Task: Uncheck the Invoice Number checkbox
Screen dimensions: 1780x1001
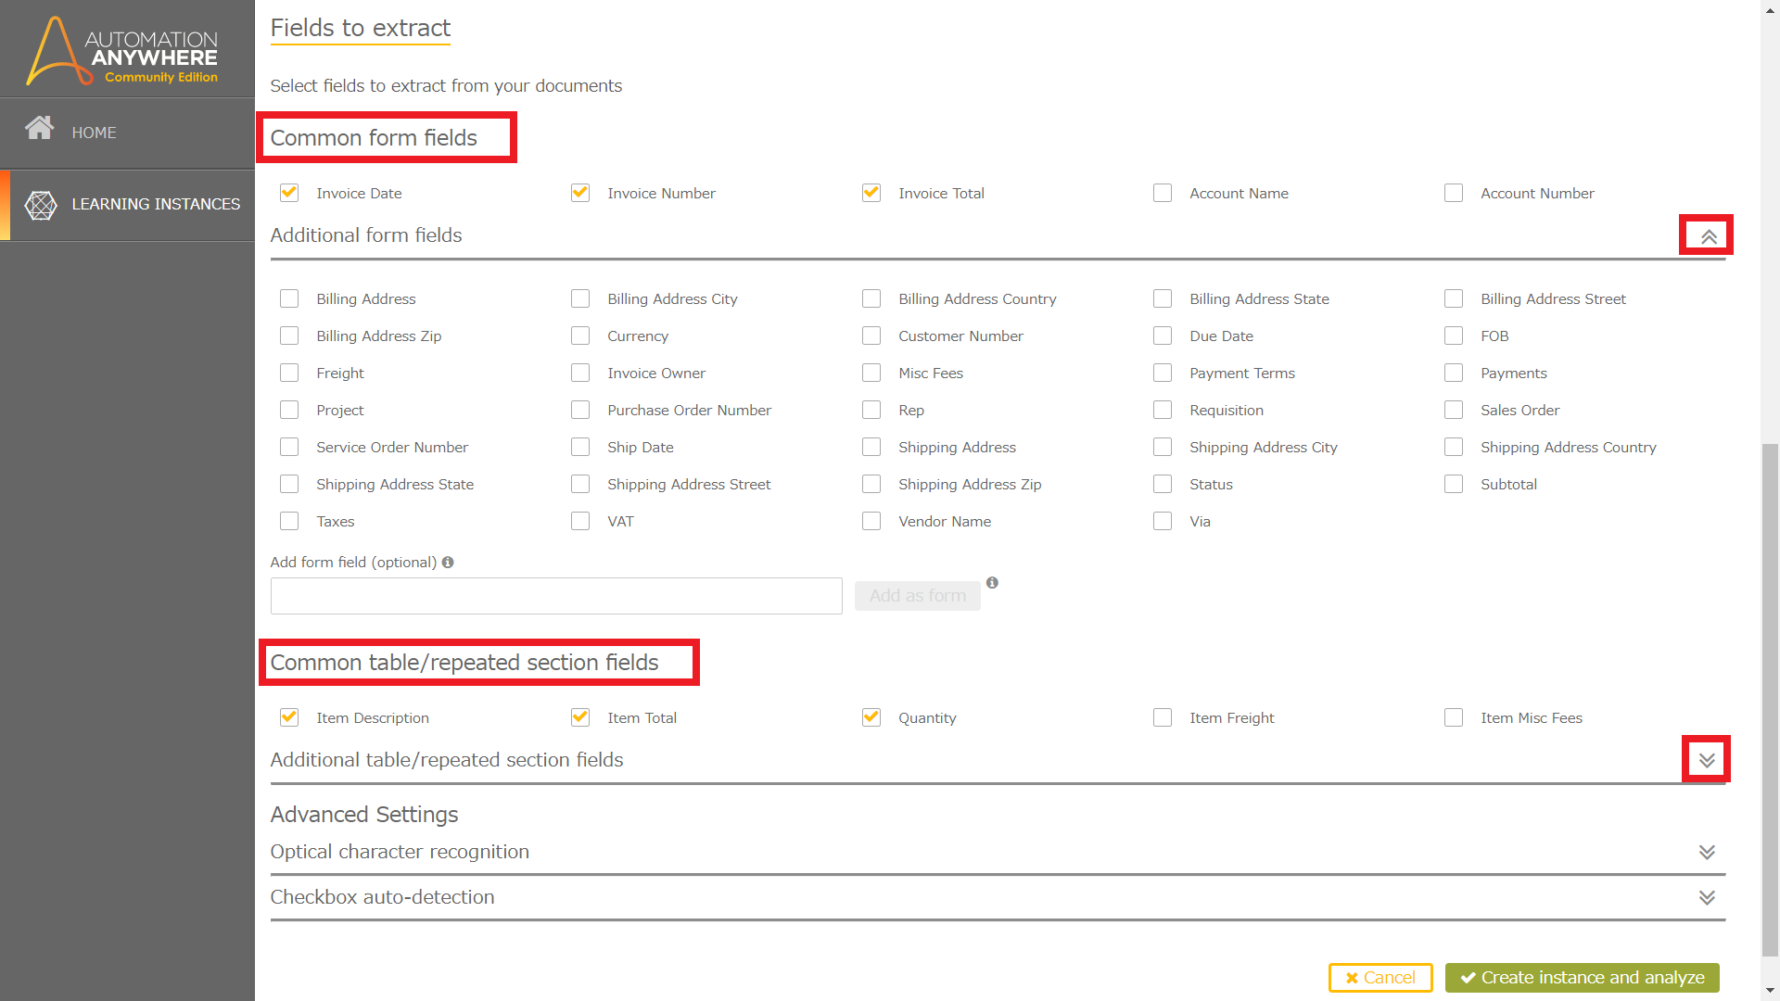Action: 580,193
